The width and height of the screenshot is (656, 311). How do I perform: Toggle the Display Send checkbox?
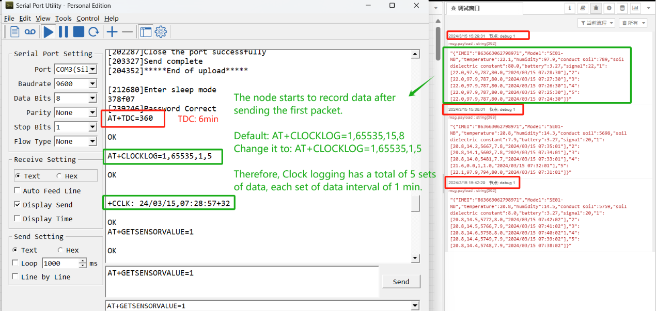point(17,205)
